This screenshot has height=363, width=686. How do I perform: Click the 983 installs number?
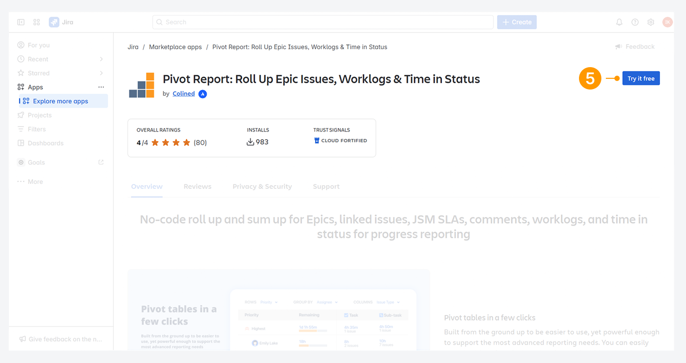click(x=262, y=142)
